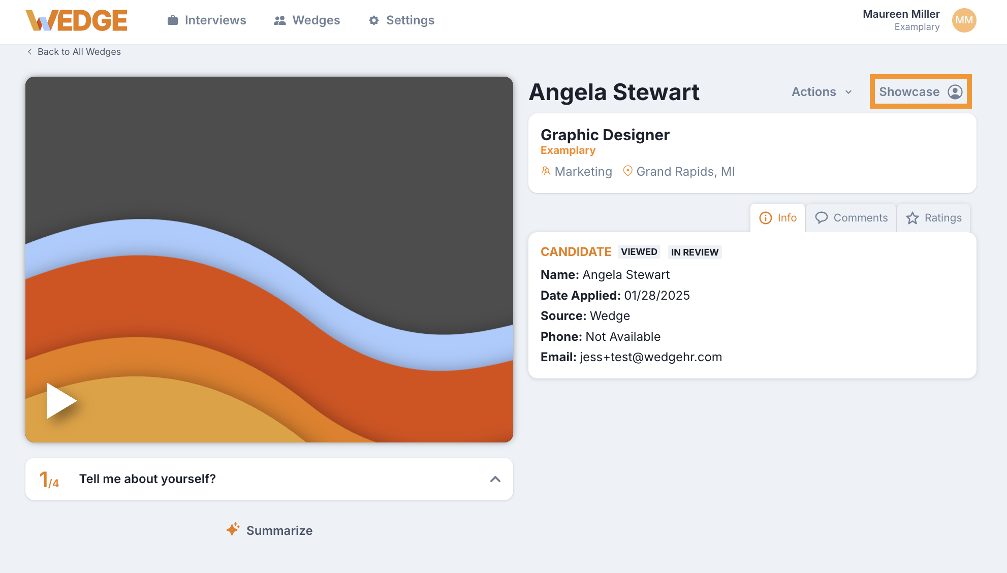This screenshot has height=573, width=1007.
Task: Click the Marketing department icon
Action: click(546, 171)
